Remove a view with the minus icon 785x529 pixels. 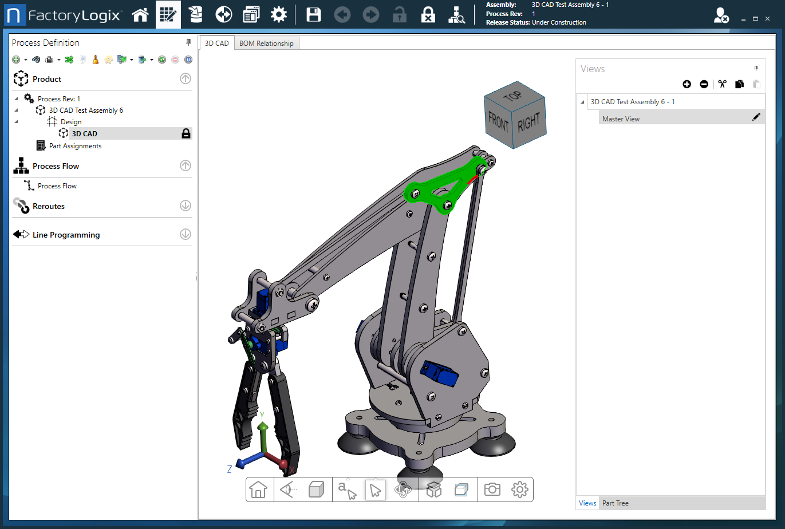coord(704,84)
